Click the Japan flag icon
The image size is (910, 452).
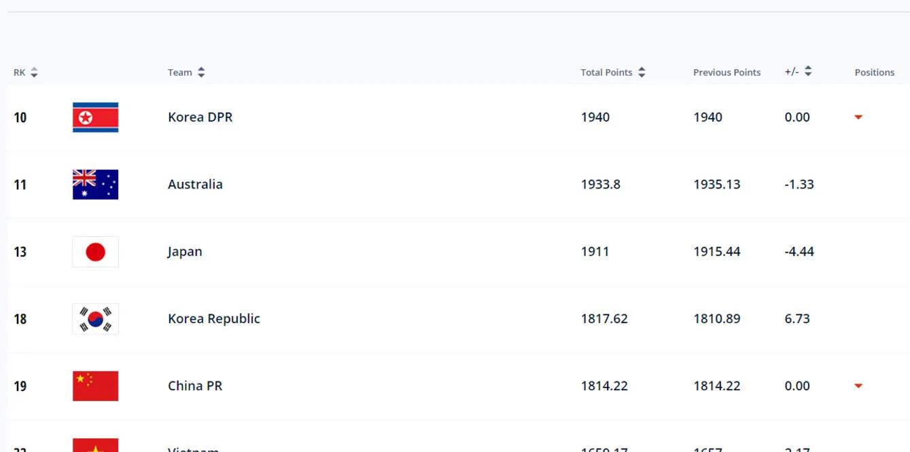pyautogui.click(x=95, y=252)
